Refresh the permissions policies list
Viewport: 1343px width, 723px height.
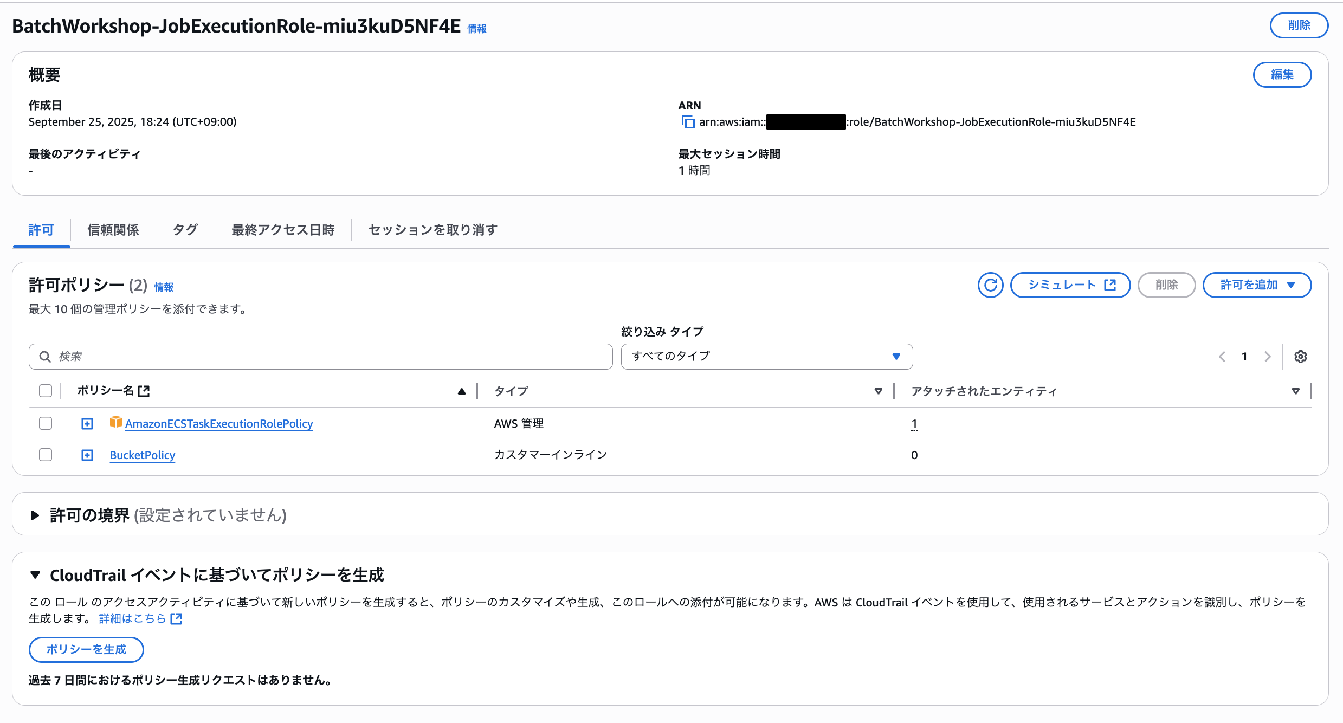(990, 285)
